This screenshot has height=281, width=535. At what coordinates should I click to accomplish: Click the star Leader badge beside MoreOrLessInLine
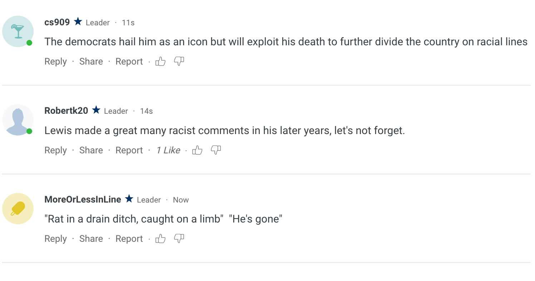tap(129, 199)
